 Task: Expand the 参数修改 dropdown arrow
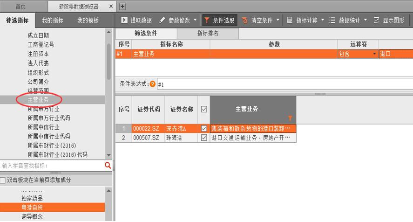(x=195, y=21)
